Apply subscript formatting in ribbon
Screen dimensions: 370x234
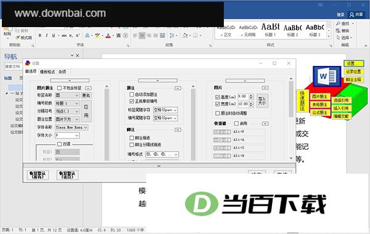coord(71,36)
